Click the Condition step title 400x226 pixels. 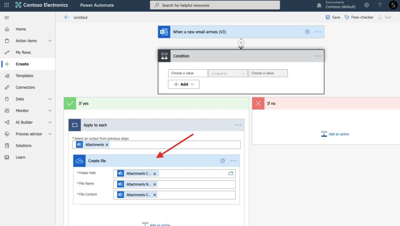(181, 56)
